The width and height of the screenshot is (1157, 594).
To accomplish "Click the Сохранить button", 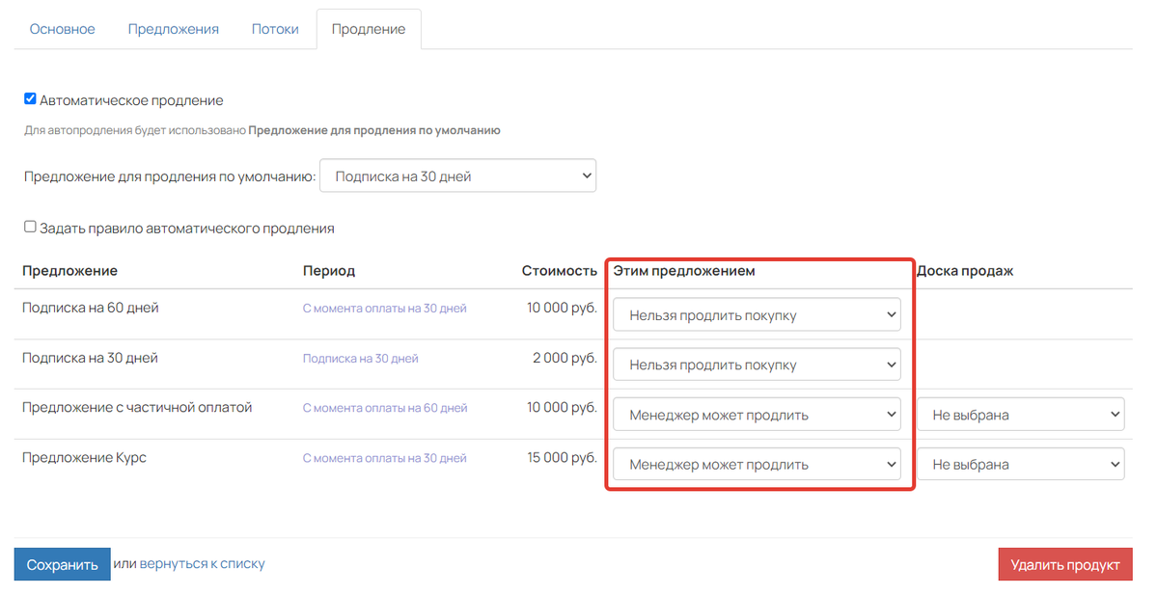I will click(x=62, y=564).
